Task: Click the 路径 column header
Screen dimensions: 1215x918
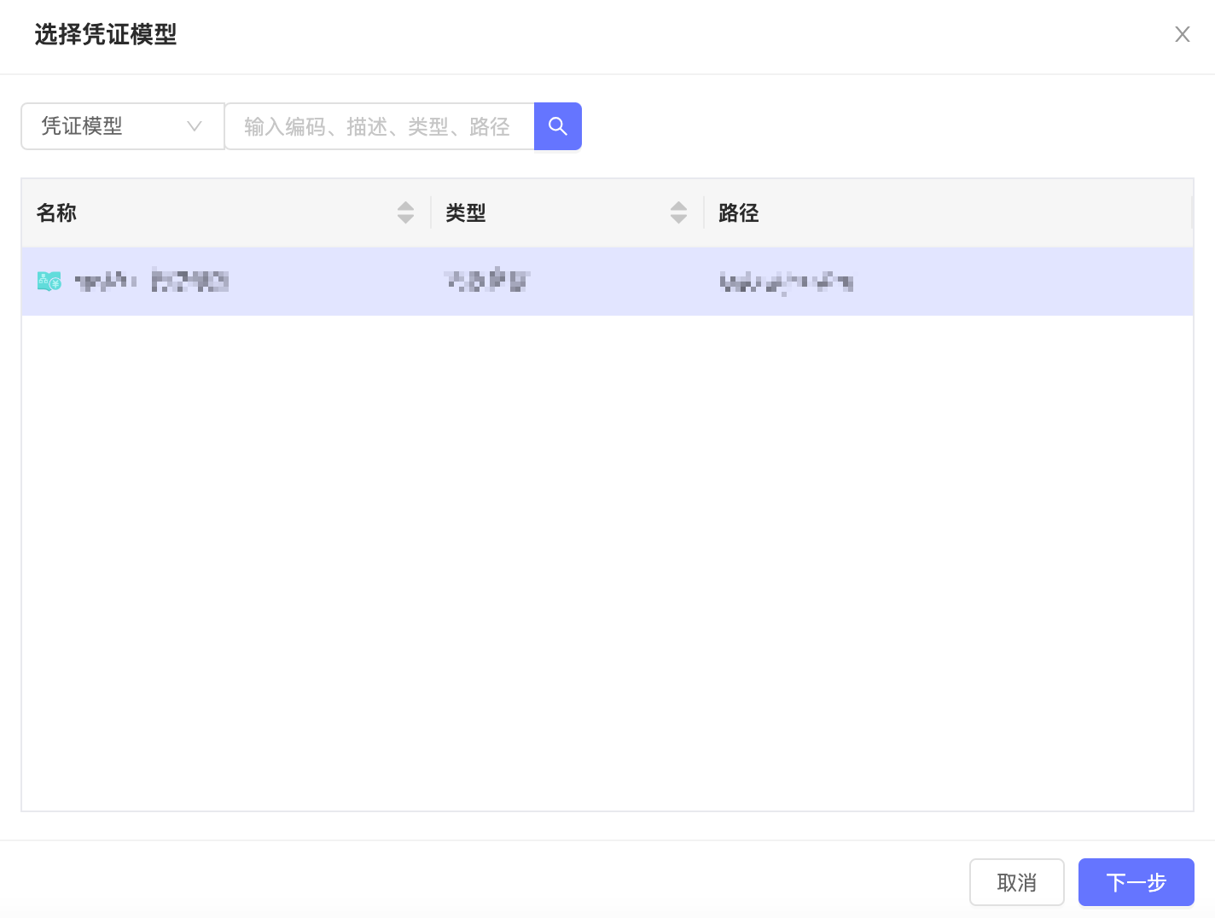Action: [x=739, y=212]
